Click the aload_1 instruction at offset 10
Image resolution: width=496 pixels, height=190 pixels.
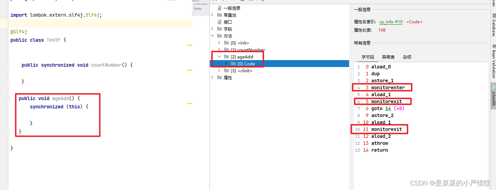(x=381, y=122)
